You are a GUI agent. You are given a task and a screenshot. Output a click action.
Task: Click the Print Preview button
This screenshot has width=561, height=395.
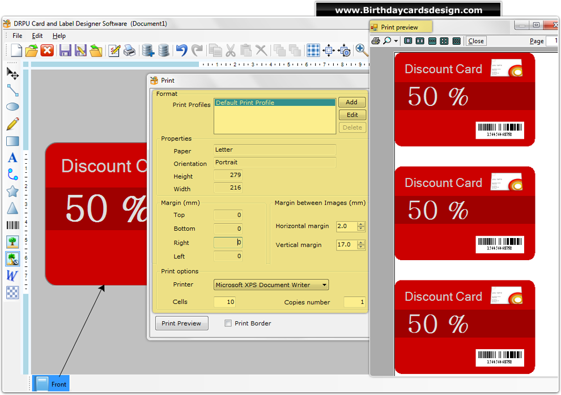182,324
